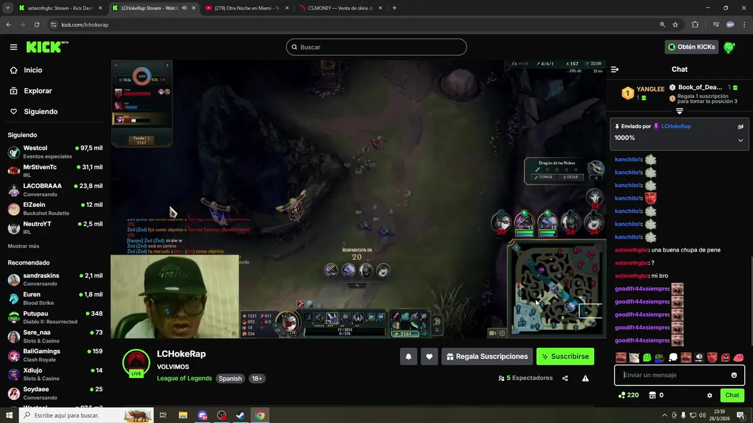Open Soydaee Conversando channel

point(55,393)
